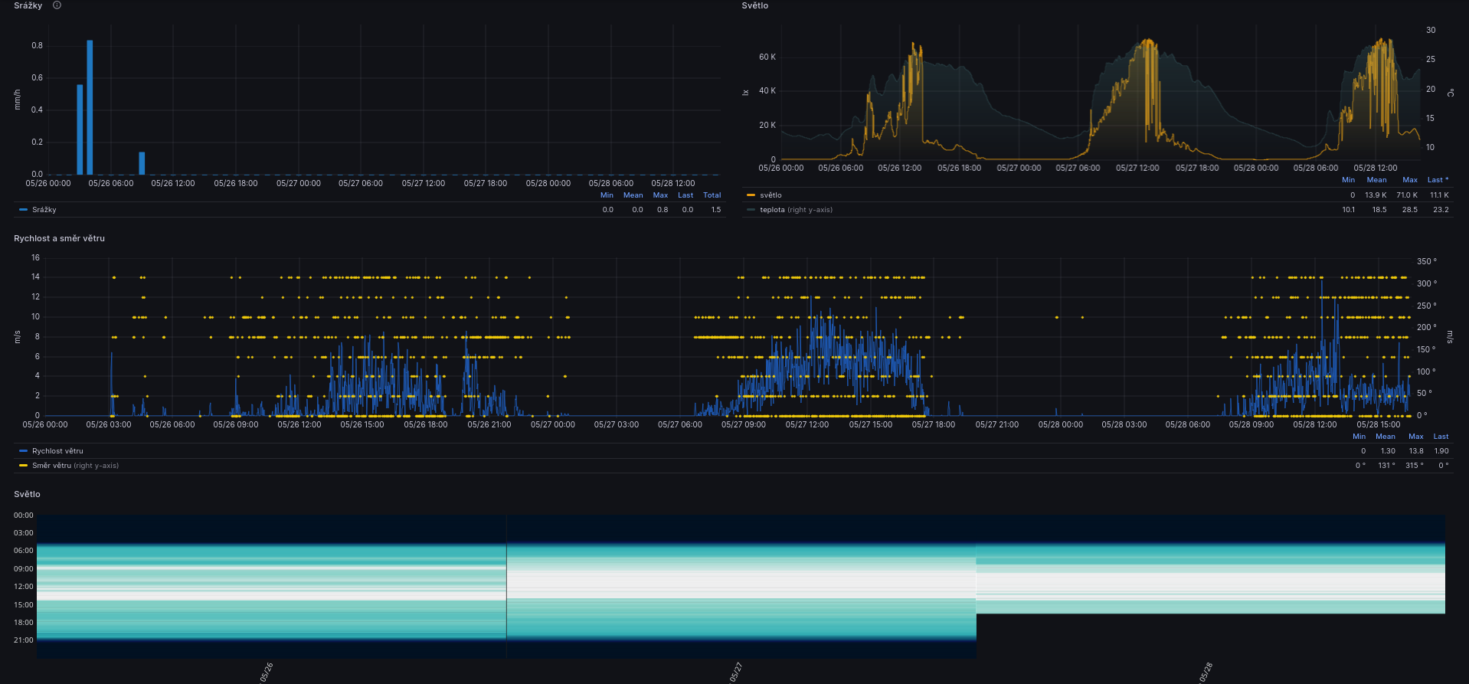
Task: Sort wind legend by Max column
Action: pos(1415,437)
